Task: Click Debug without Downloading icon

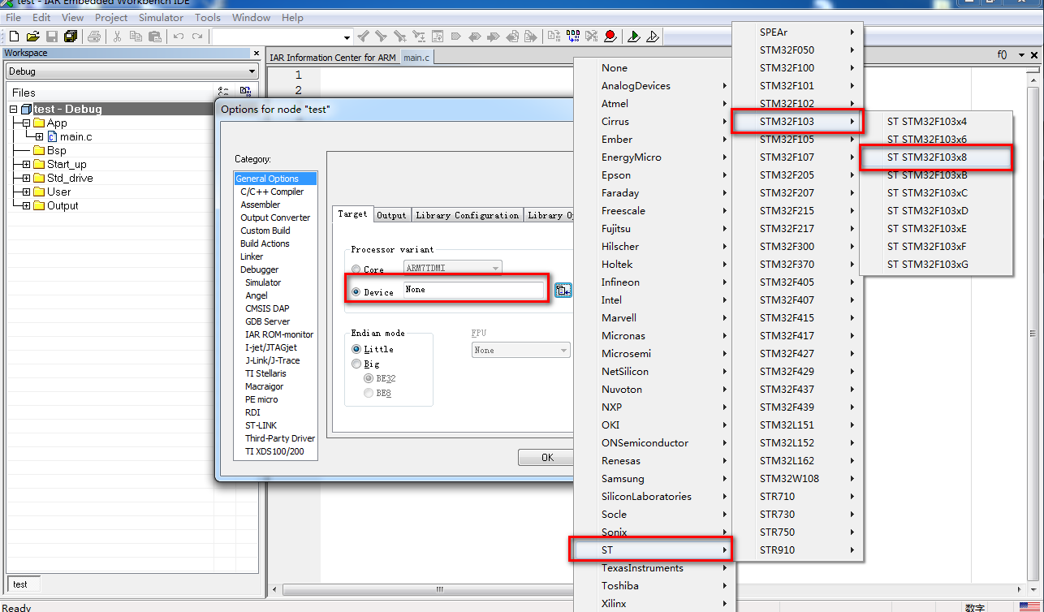Action: click(x=652, y=37)
